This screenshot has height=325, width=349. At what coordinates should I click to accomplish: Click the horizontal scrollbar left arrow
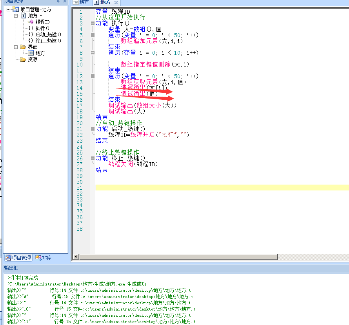coord(76,257)
